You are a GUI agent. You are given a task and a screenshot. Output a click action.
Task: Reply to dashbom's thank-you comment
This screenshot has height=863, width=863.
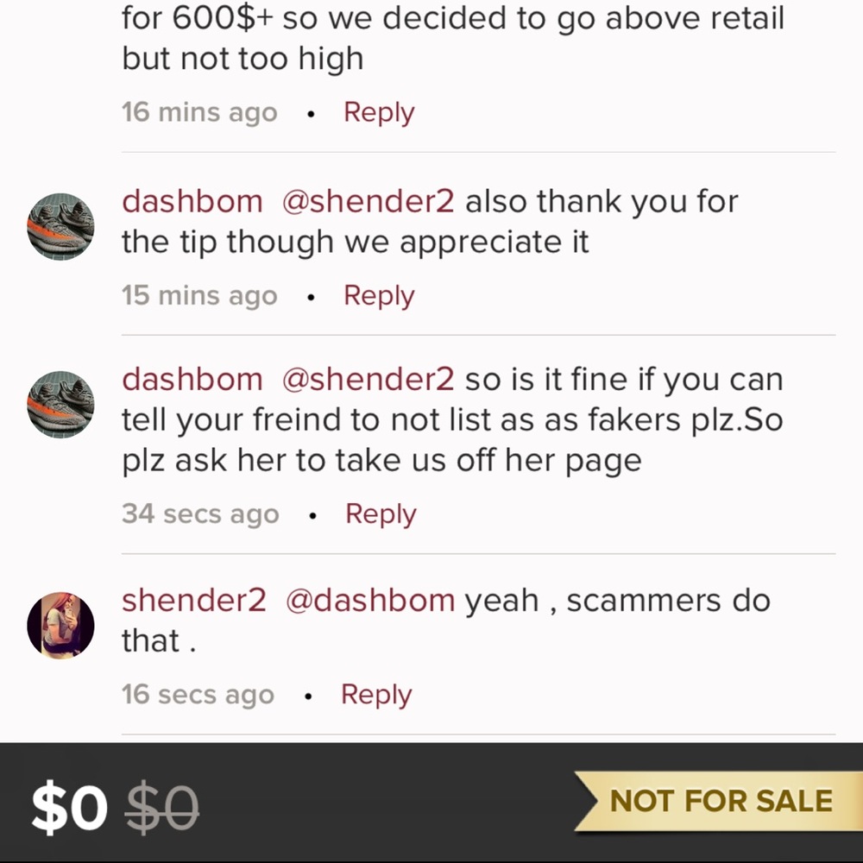click(378, 295)
